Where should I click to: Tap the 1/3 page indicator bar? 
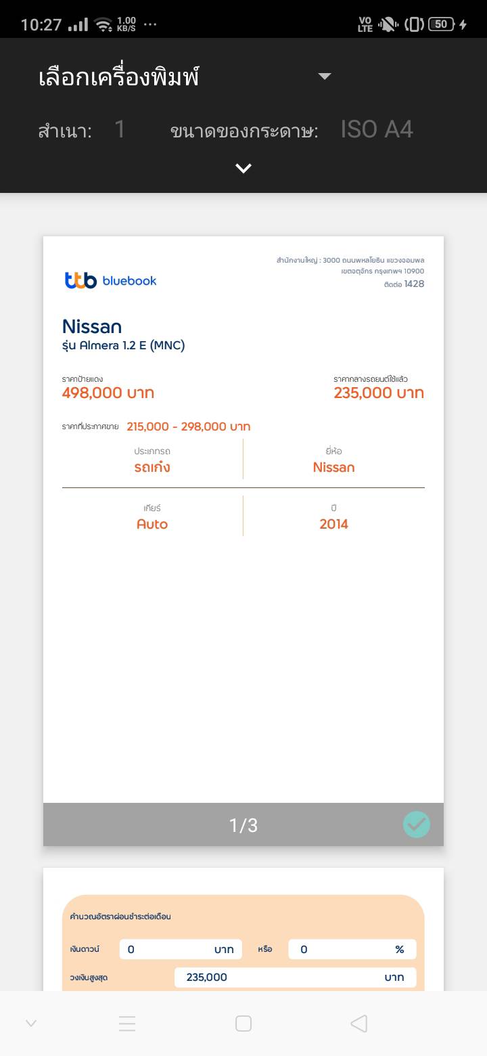(243, 825)
